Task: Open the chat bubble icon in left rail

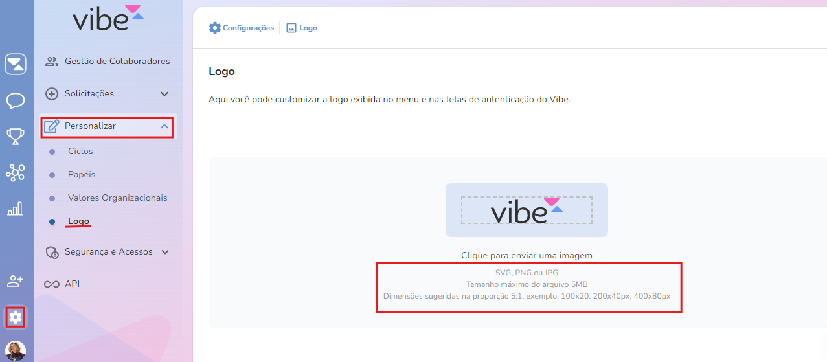Action: [16, 100]
